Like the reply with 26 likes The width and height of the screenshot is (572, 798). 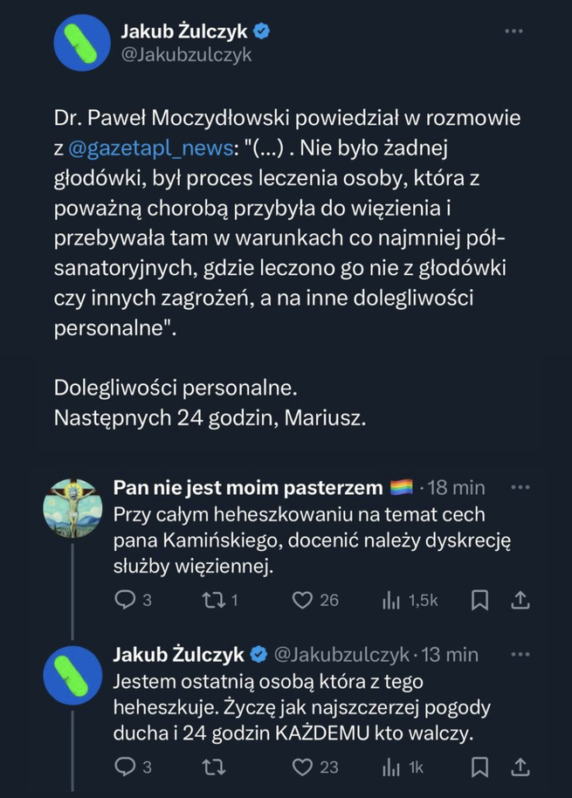point(302,600)
